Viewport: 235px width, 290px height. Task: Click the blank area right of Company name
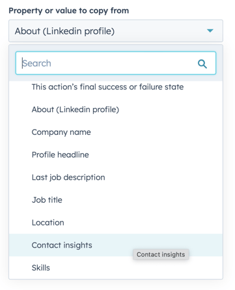(156, 132)
